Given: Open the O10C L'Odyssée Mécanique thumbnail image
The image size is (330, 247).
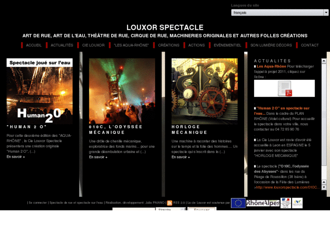Looking at the screenshot, I should click(122, 91).
